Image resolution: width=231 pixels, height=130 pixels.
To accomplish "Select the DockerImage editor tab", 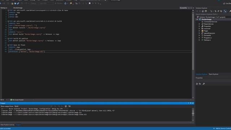I will coord(18,8).
